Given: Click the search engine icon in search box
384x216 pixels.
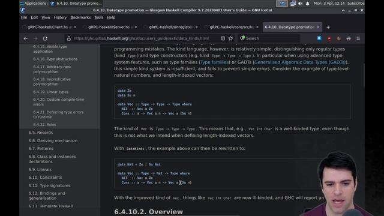Looking at the screenshot, I should pyautogui.click(x=242, y=38).
